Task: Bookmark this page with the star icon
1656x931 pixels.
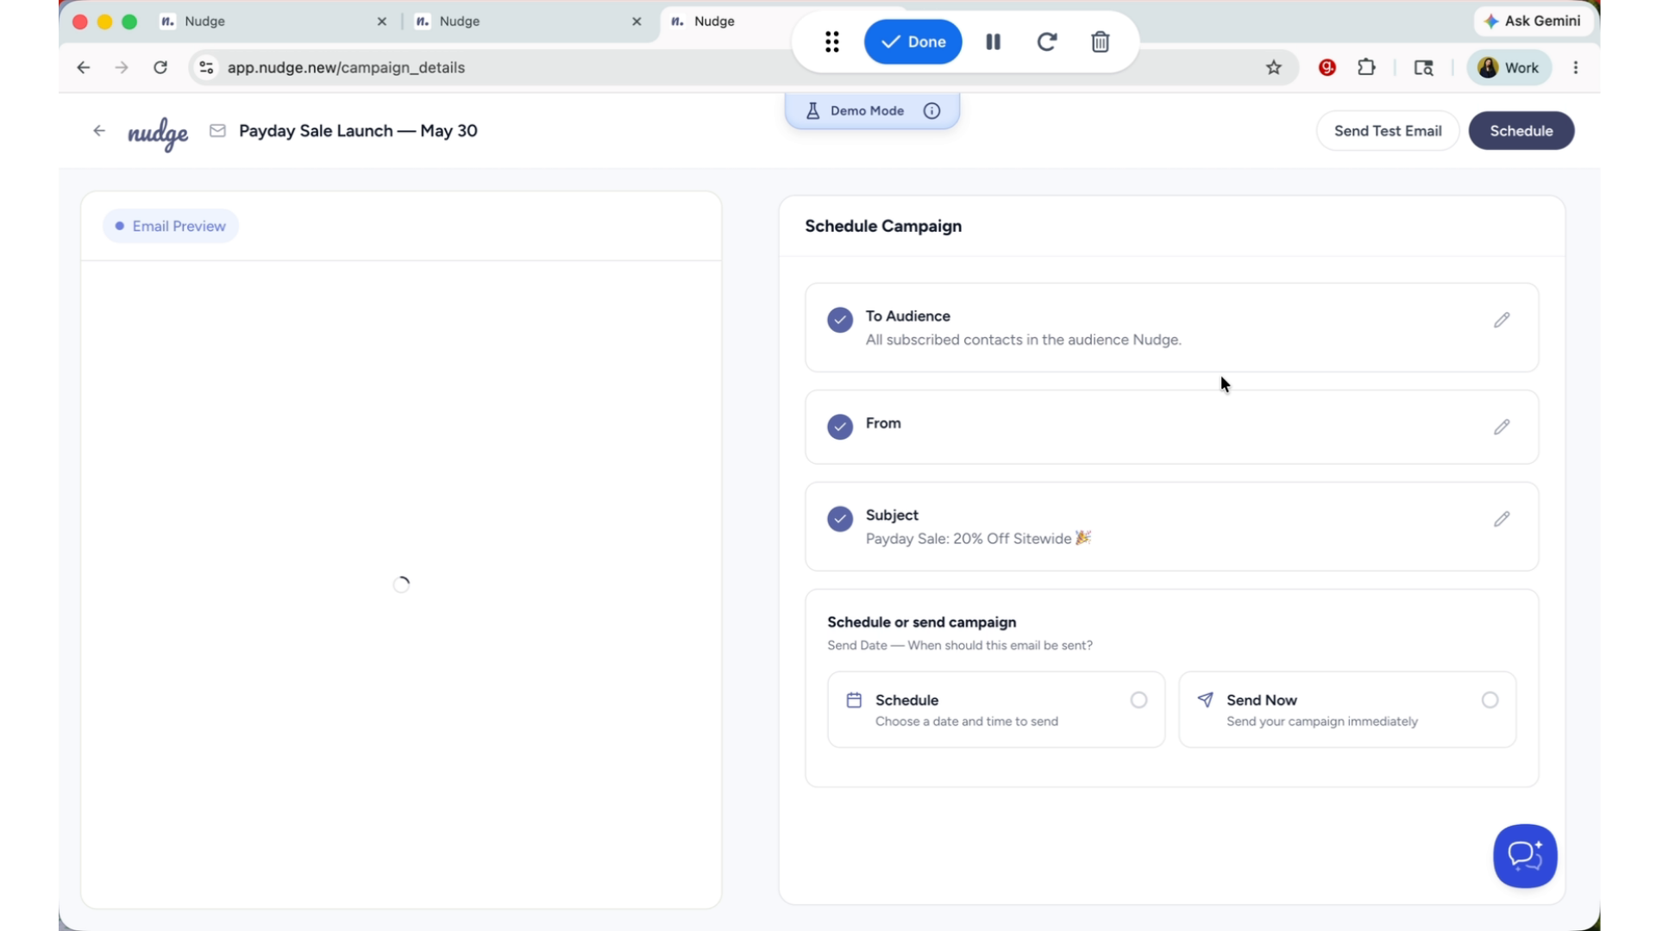Action: [x=1274, y=67]
